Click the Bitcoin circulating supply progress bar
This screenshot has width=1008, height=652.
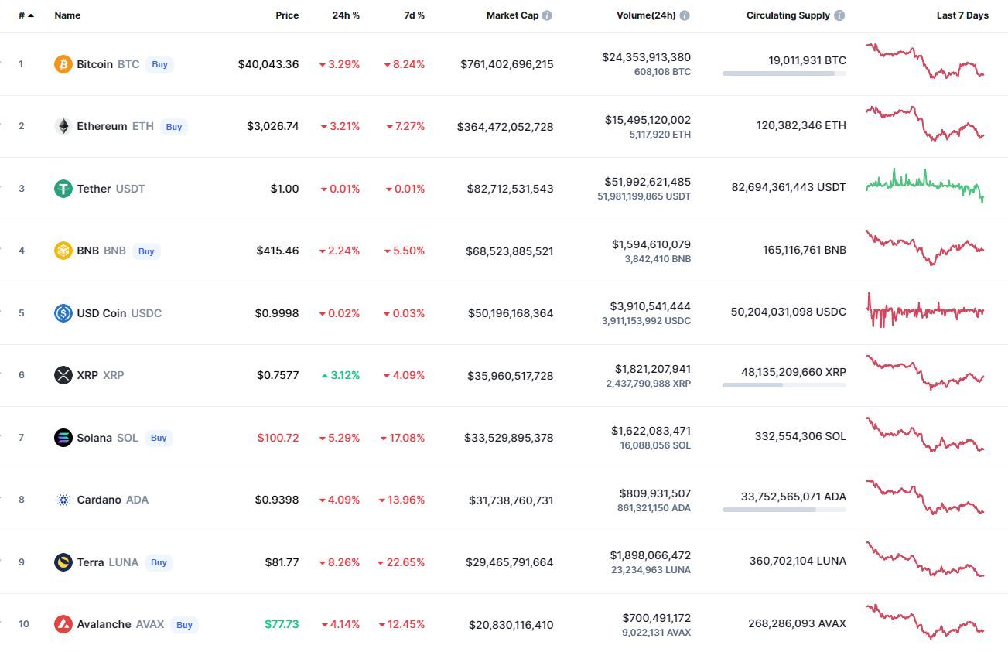point(784,73)
